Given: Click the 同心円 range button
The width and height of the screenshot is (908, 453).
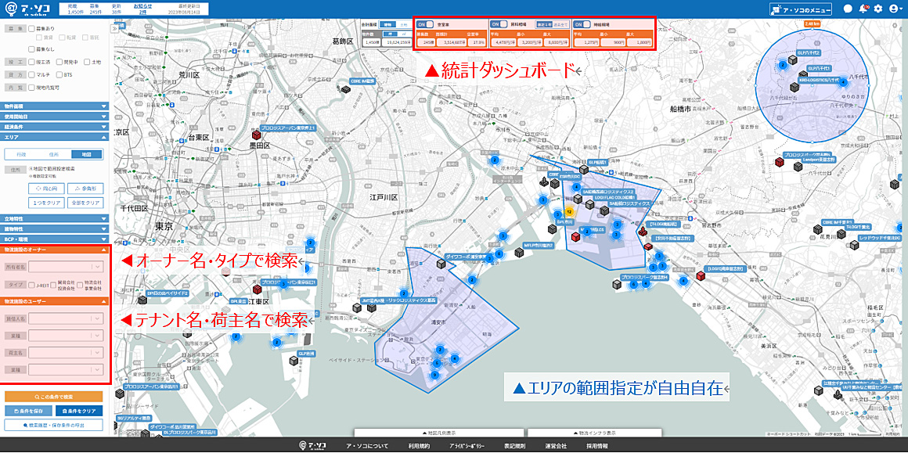Looking at the screenshot, I should pyautogui.click(x=45, y=189).
